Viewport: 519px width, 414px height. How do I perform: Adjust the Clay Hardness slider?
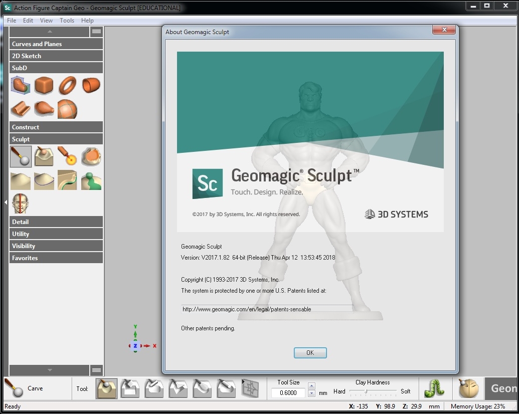click(366, 391)
